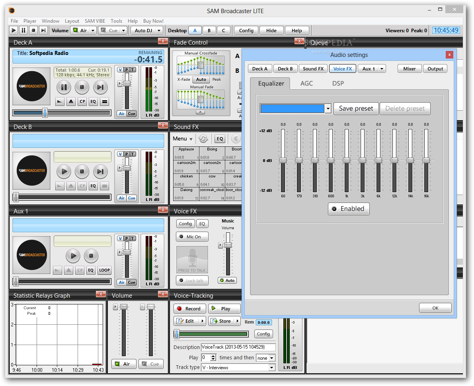Select Deck B in Audio settings
The width and height of the screenshot is (474, 386).
point(285,69)
